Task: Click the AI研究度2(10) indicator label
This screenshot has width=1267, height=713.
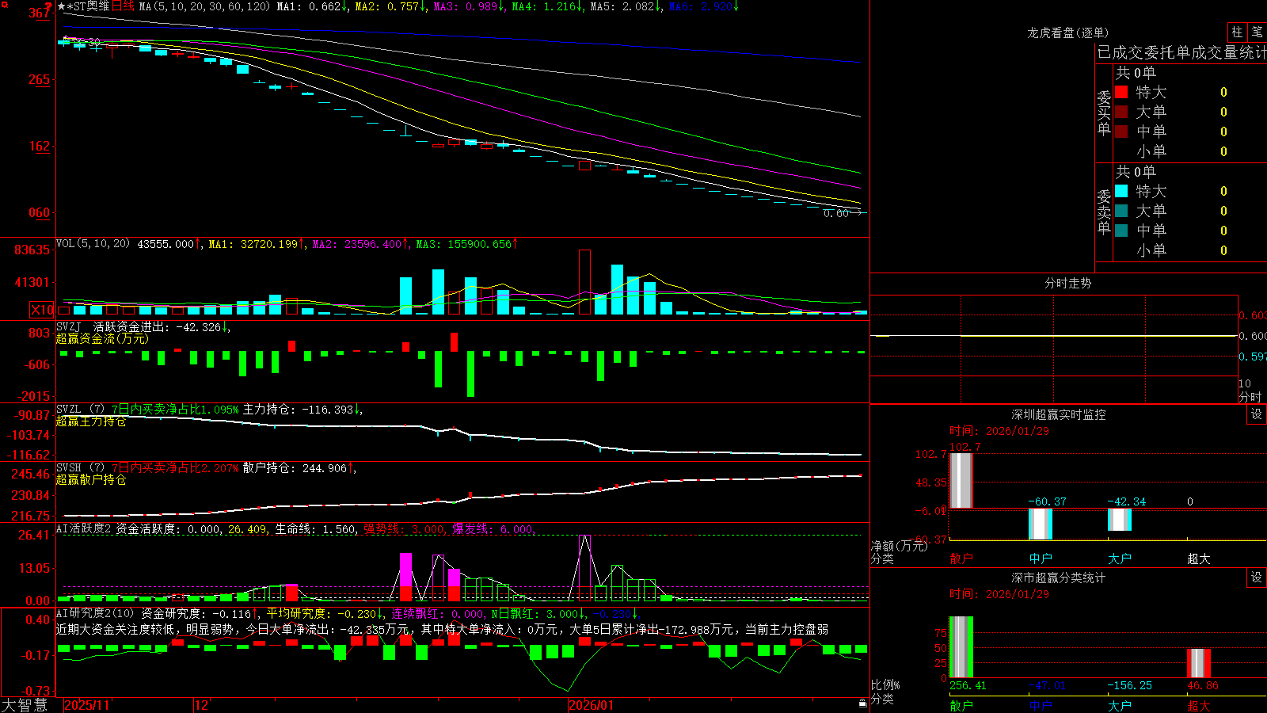Action: [95, 613]
